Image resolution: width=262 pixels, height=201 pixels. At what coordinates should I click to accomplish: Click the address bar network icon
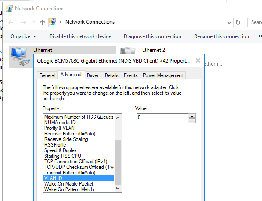tap(53, 22)
